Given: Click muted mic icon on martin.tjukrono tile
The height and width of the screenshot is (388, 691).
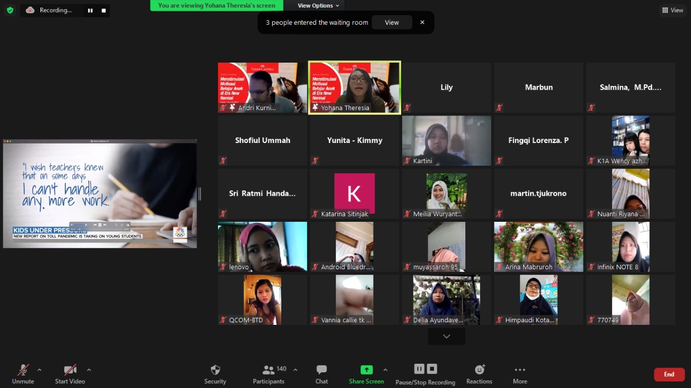Looking at the screenshot, I should (499, 214).
